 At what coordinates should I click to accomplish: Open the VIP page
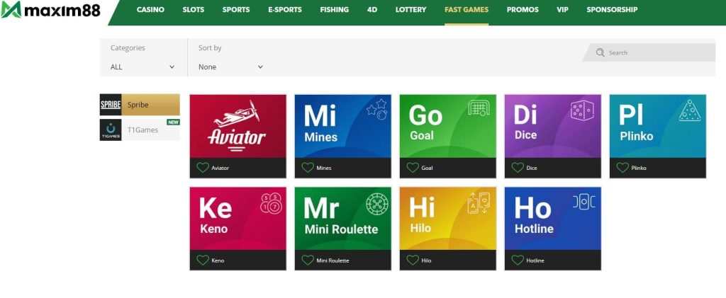click(x=562, y=10)
